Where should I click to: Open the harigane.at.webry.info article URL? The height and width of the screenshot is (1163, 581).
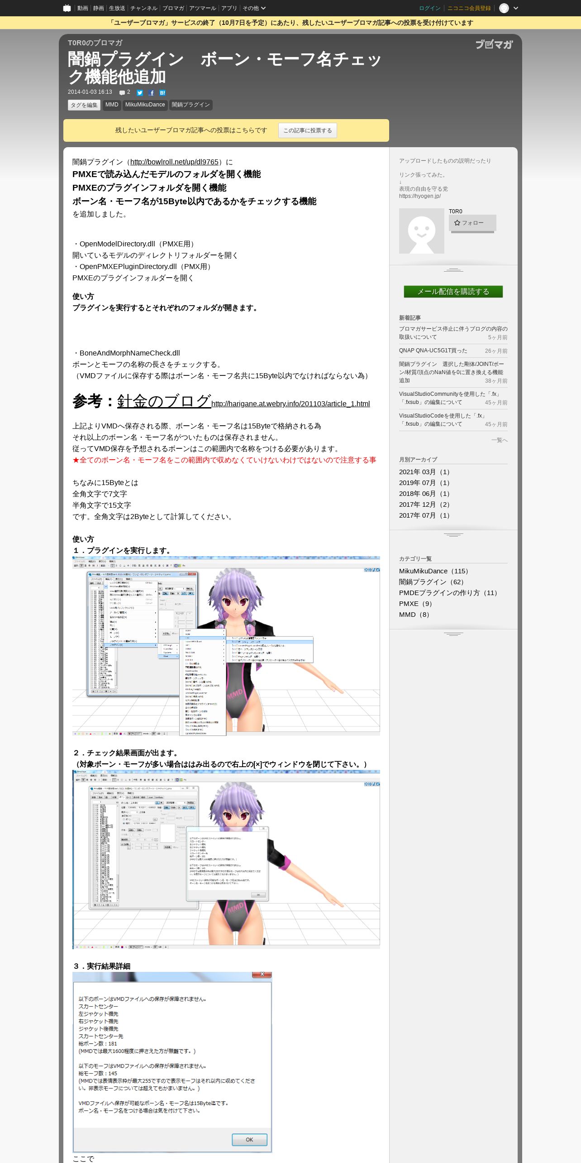(x=290, y=404)
